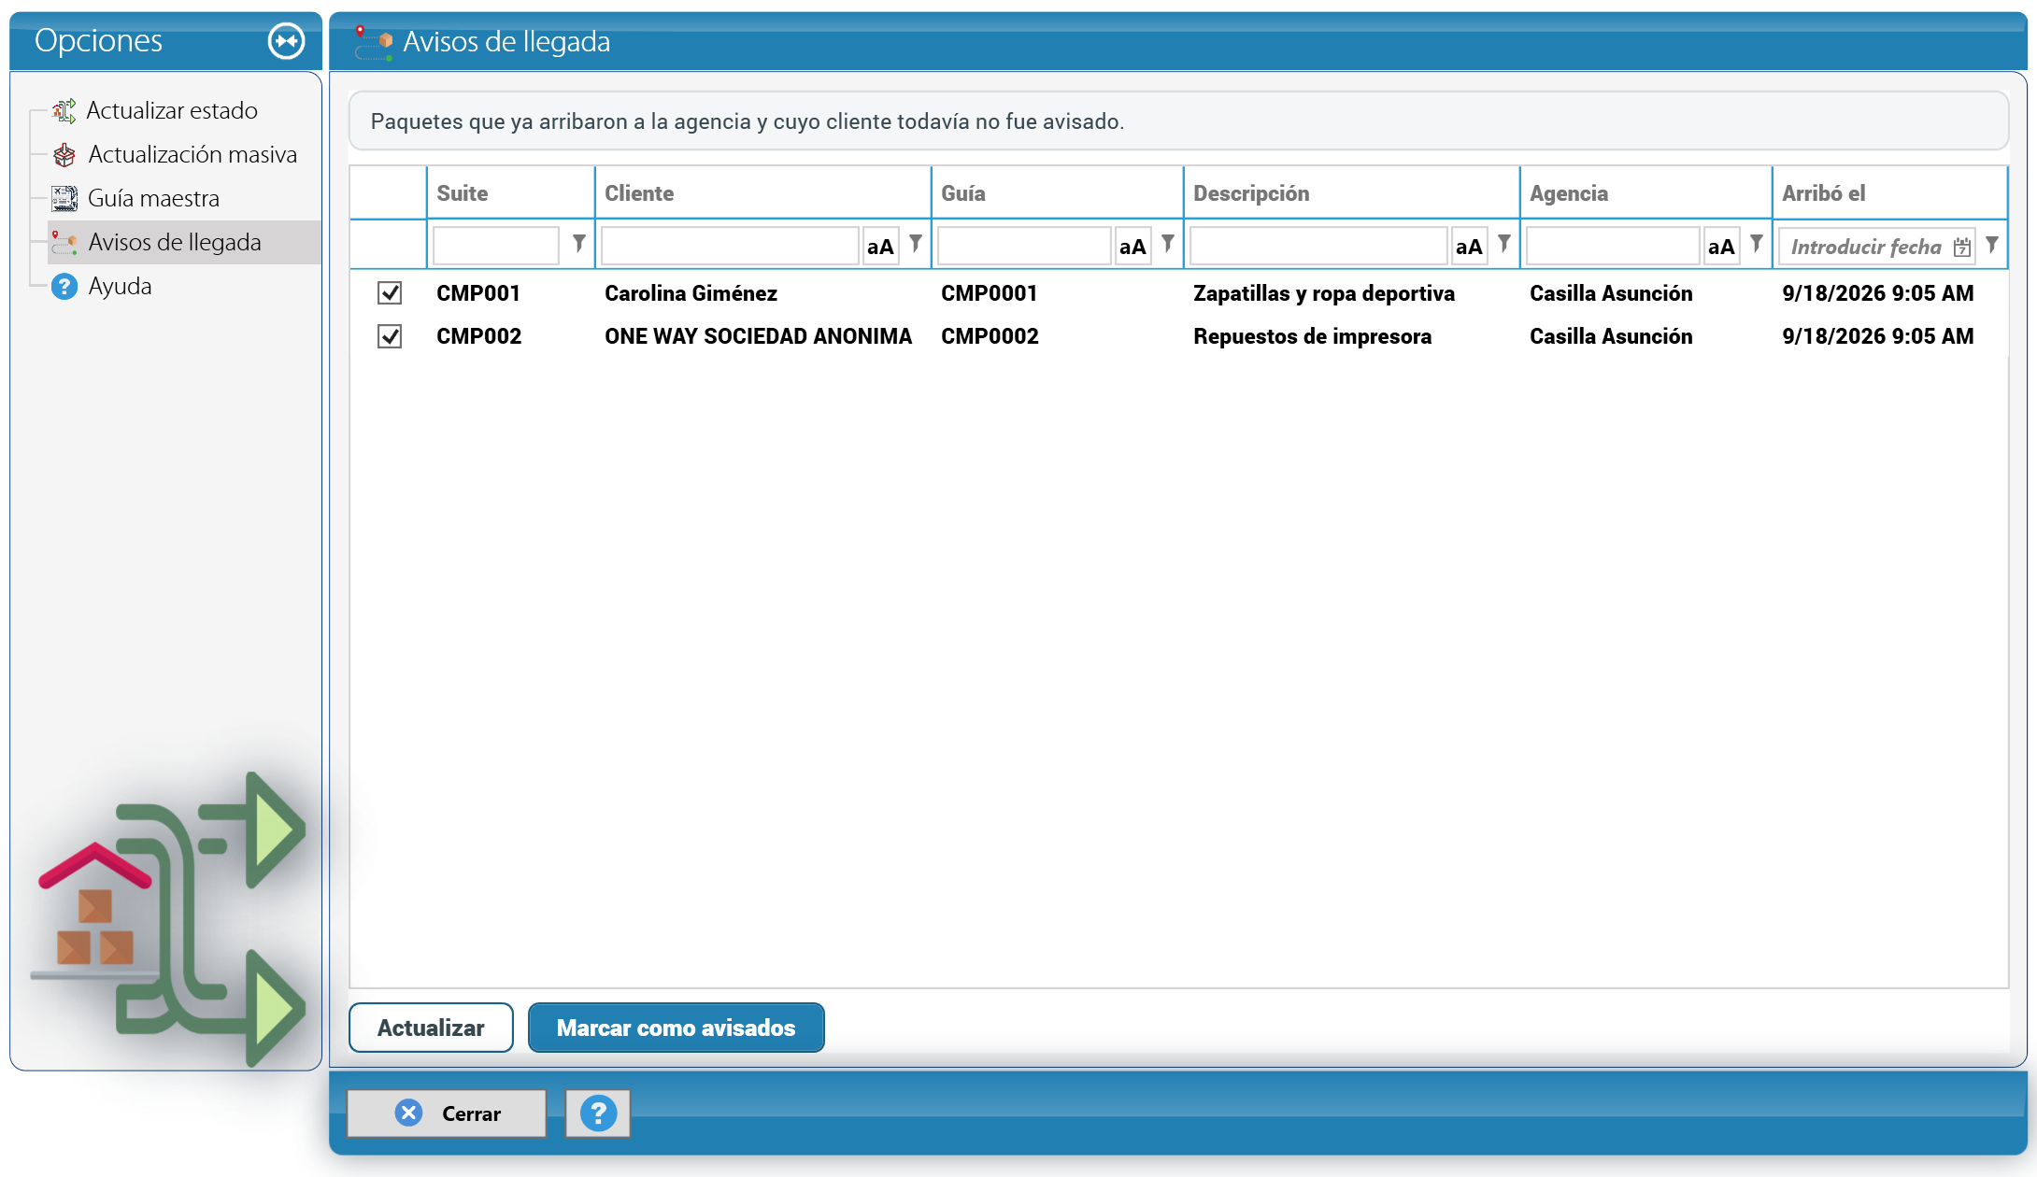Viewport: 2037px width, 1177px height.
Task: Select Actualización masiva in the options tree
Action: 192,155
